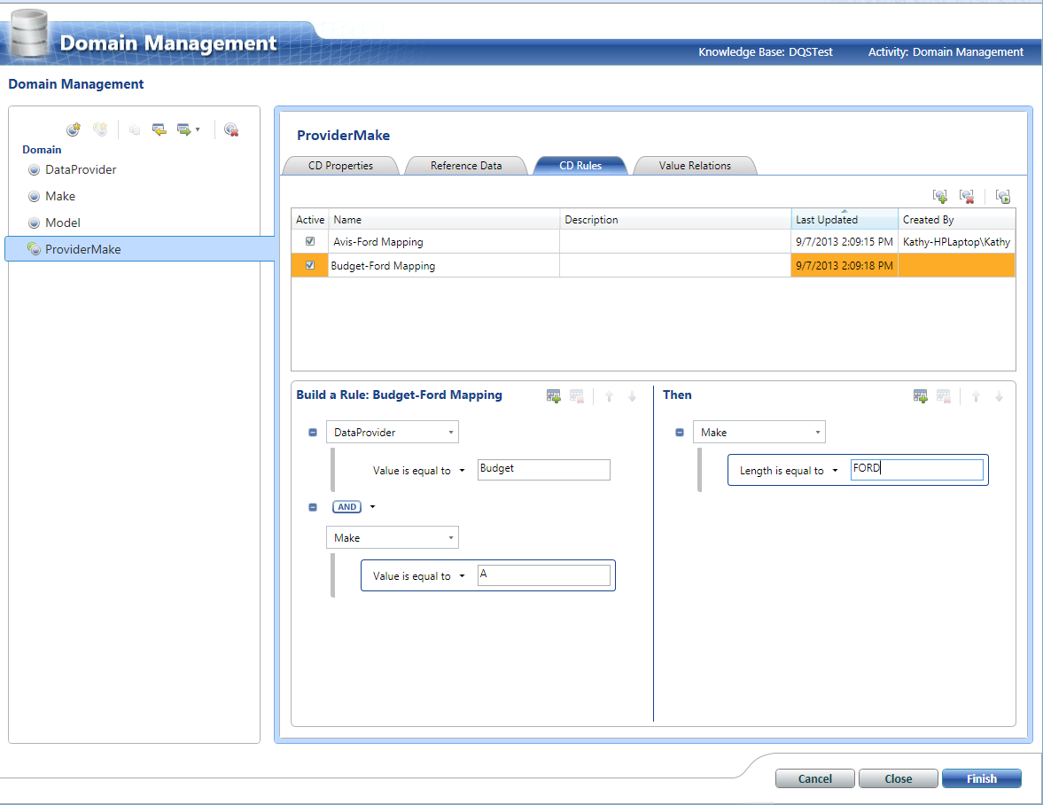Viewport: 1043px width, 805px height.
Task: Open the DataProvider domain dropdown
Action: [451, 433]
